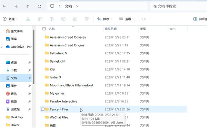207x128 pixels.
Task: Select the Battlefield V folder
Action: coord(58,53)
